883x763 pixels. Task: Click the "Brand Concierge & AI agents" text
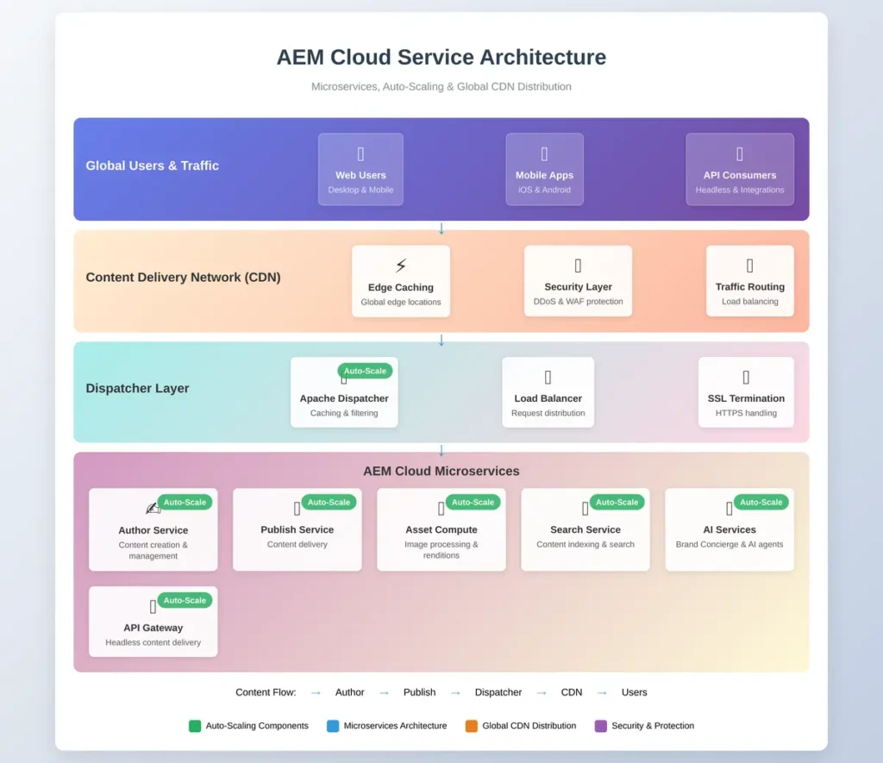730,544
